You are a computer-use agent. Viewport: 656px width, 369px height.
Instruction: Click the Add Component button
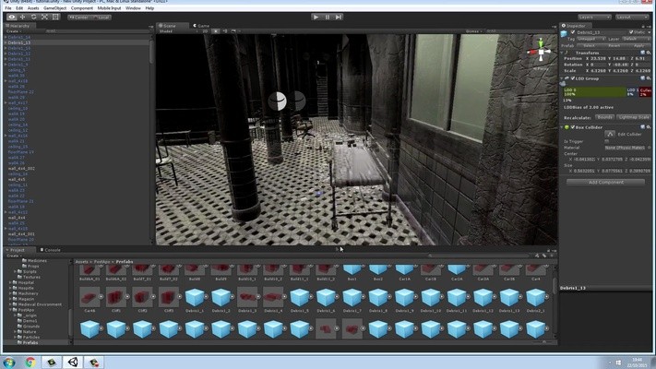tap(605, 183)
